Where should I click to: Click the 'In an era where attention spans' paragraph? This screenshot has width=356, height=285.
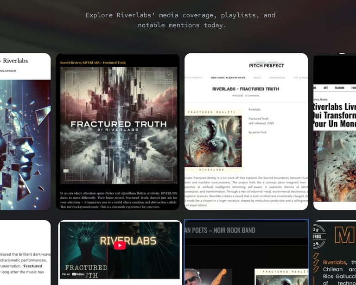pos(119,200)
